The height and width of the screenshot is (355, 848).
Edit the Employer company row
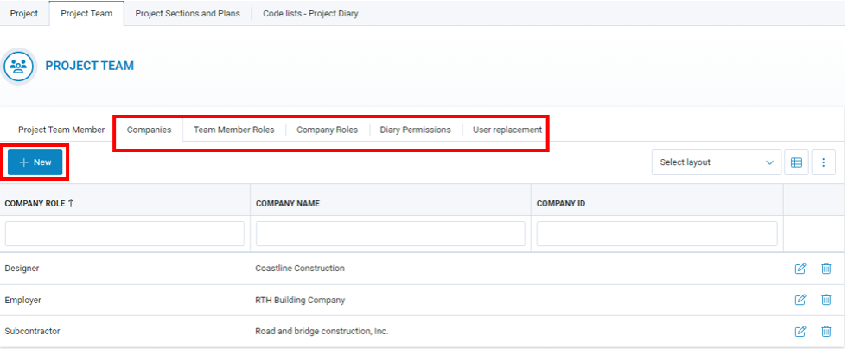click(800, 300)
